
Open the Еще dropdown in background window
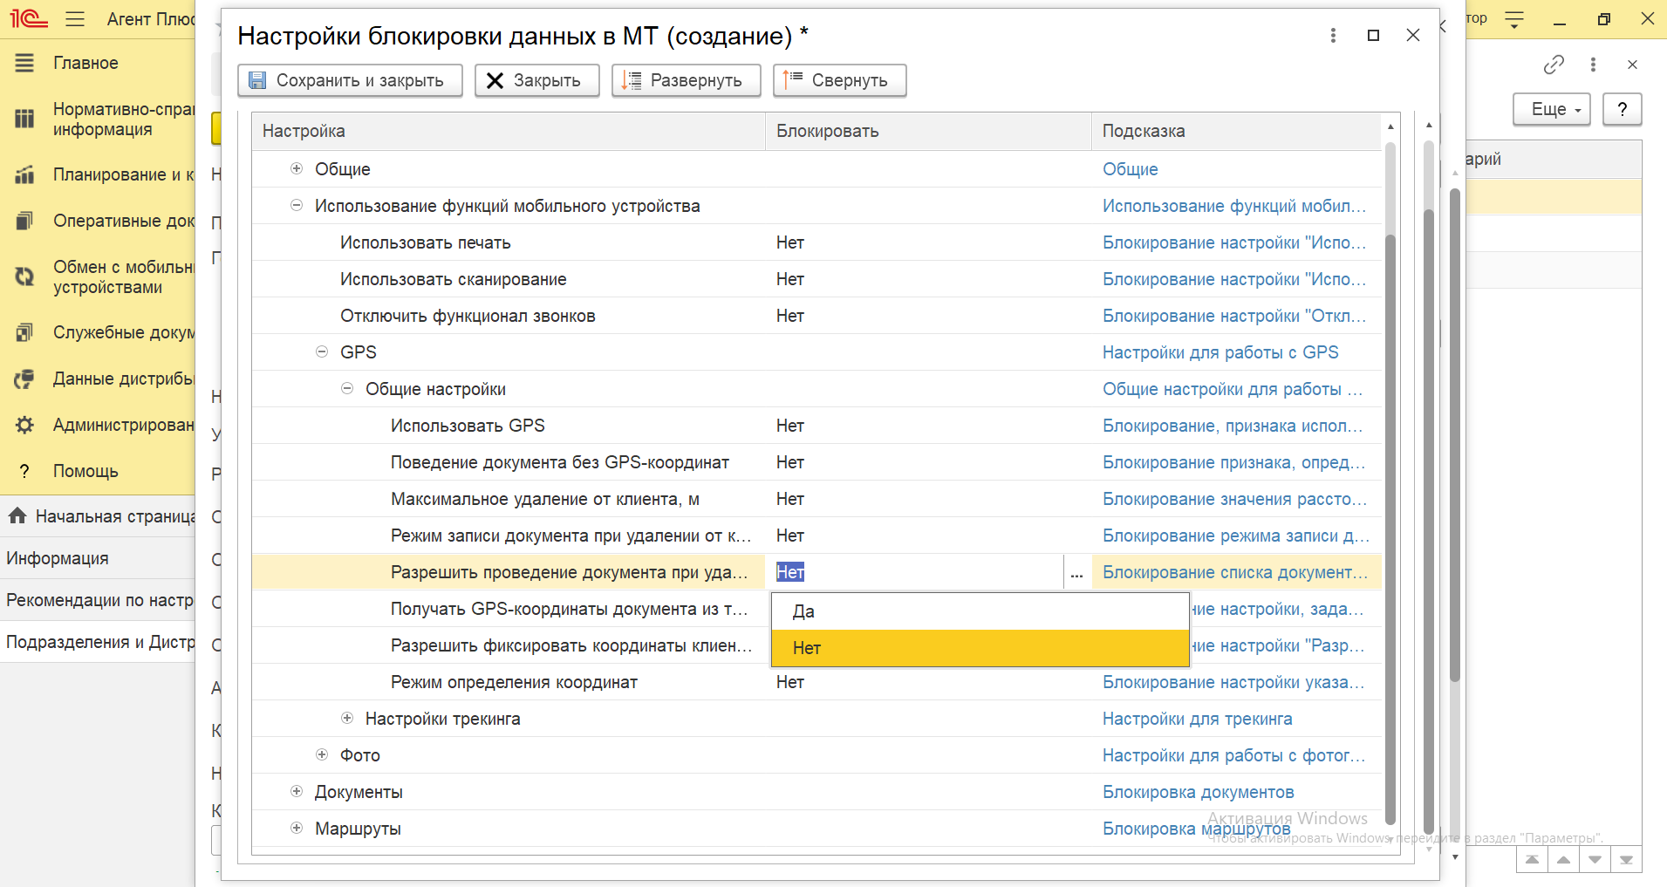(x=1552, y=109)
